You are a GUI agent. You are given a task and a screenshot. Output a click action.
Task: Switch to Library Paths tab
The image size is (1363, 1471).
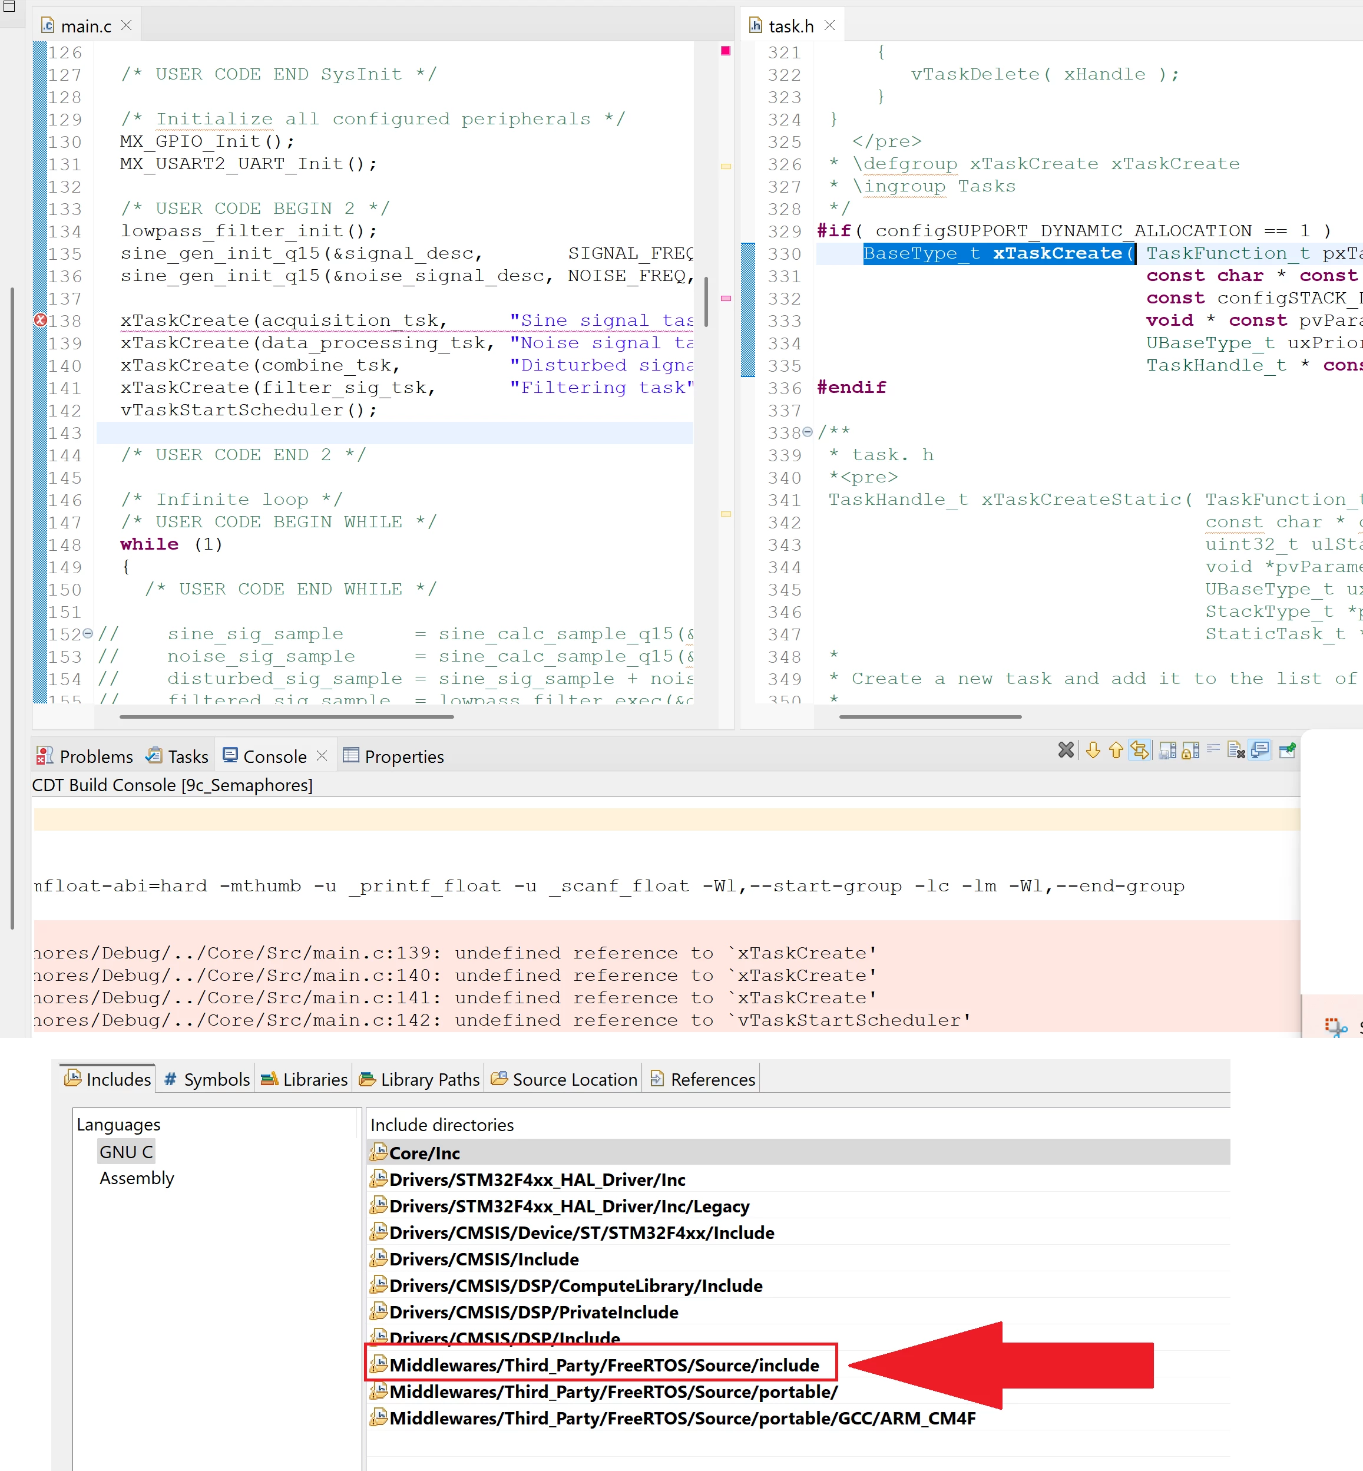click(419, 1079)
